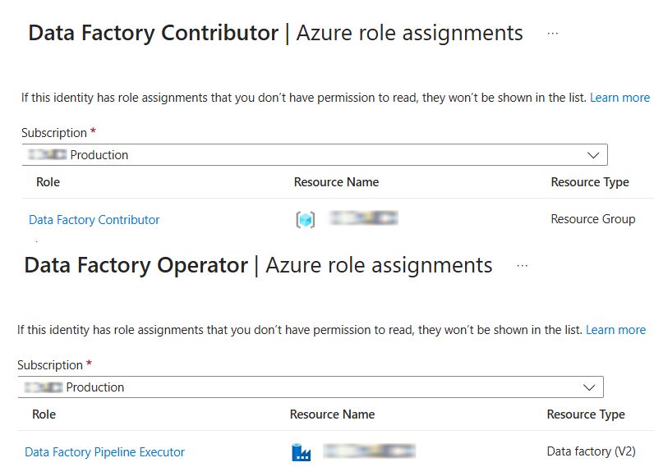Sort by Resource Type column in Operator table

586,414
